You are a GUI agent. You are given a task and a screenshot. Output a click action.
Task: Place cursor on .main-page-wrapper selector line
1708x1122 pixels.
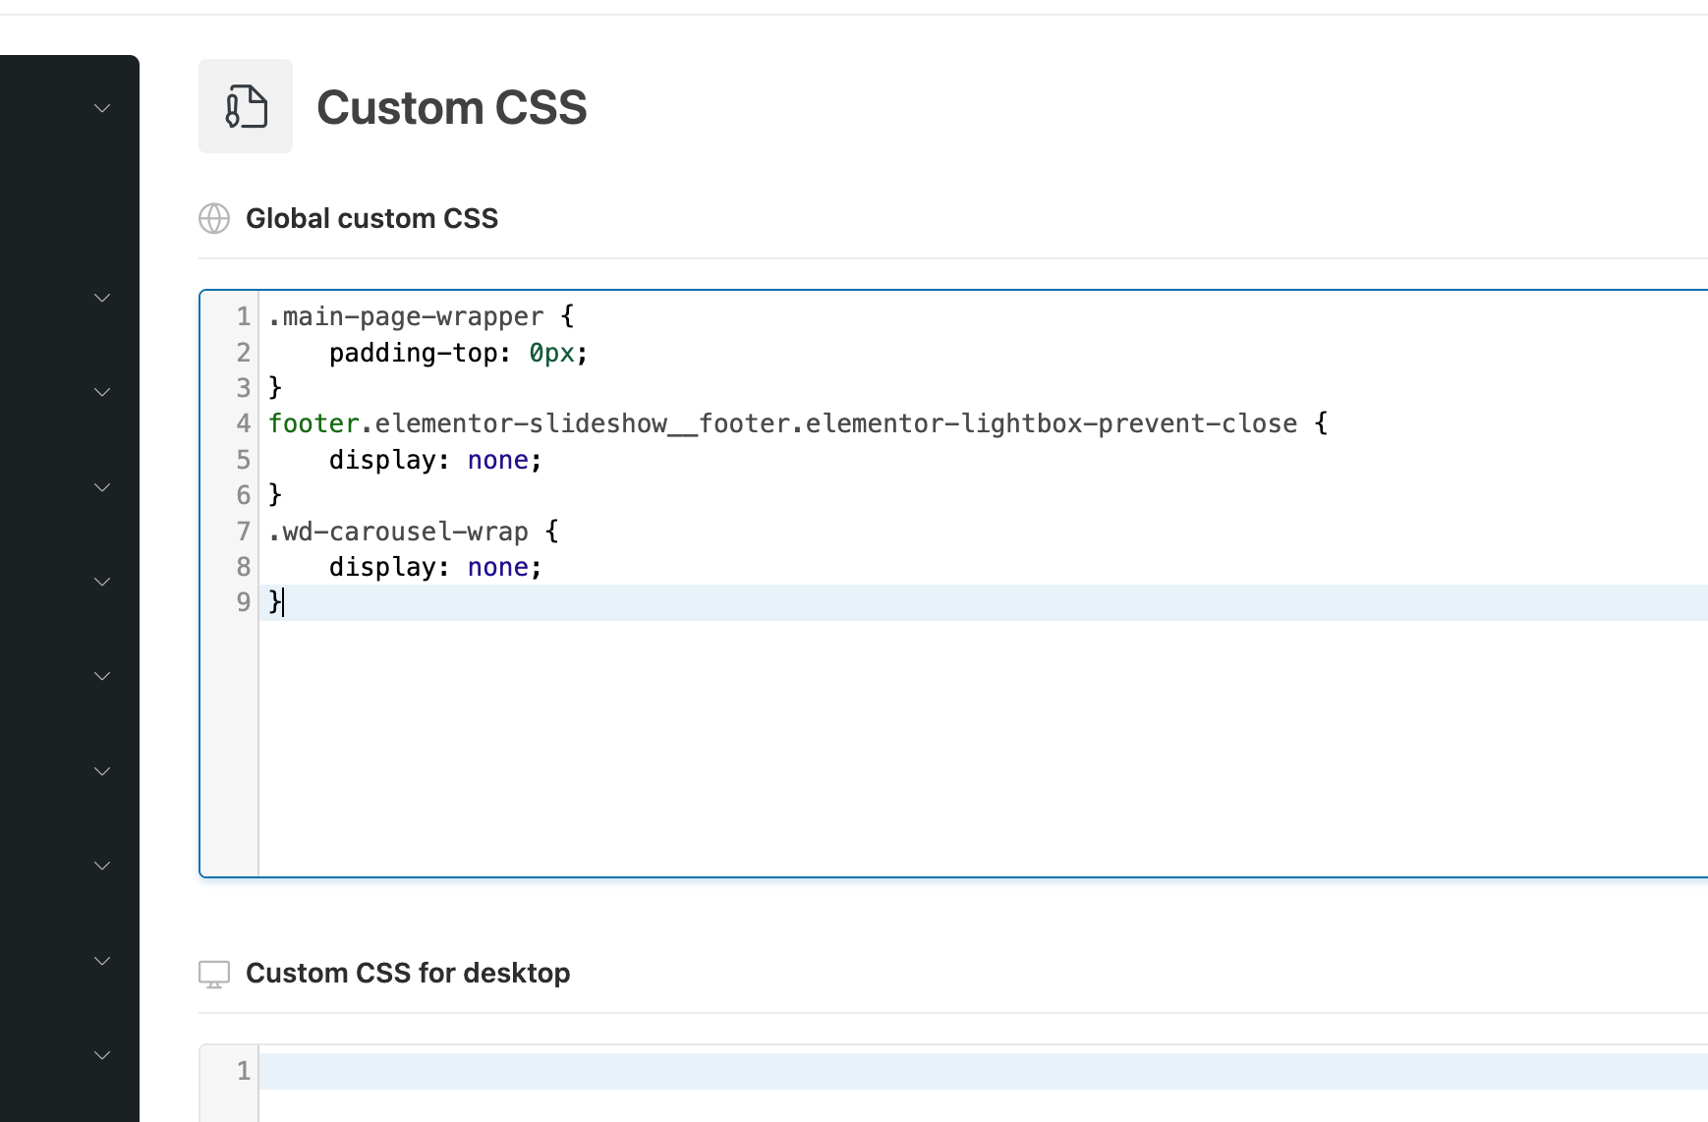point(406,317)
